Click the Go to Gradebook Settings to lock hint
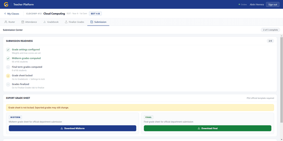Image resolution: width=283 pixels, height=141 pixels. click(x=28, y=79)
